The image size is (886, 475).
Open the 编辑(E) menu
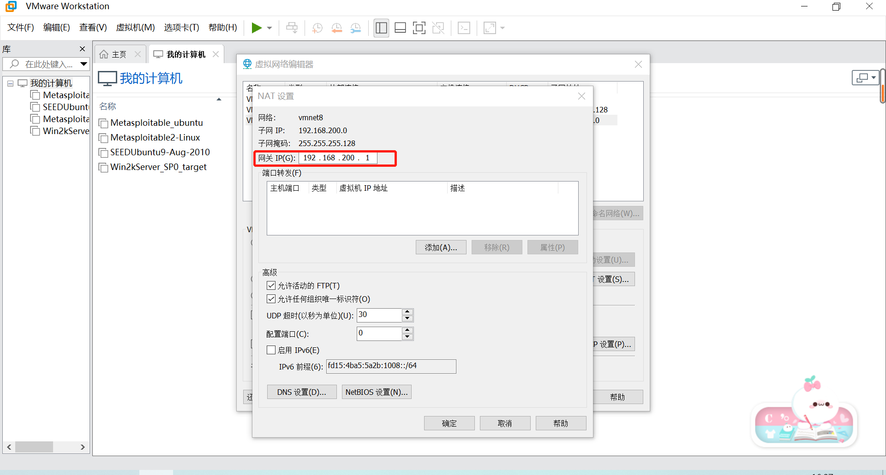tap(57, 28)
